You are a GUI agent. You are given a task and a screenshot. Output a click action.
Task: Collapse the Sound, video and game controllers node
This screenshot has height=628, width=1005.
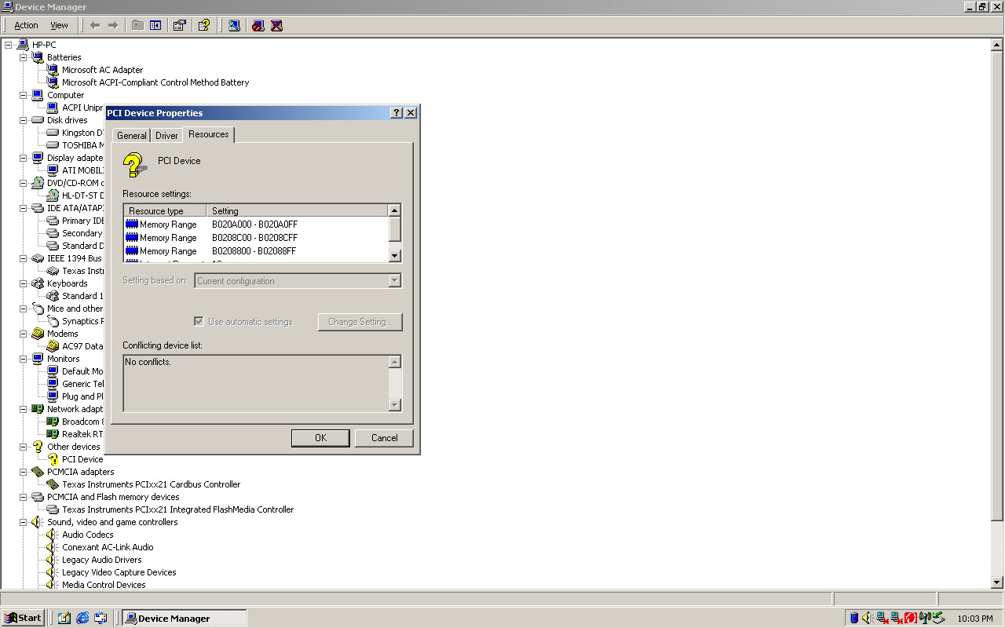24,522
